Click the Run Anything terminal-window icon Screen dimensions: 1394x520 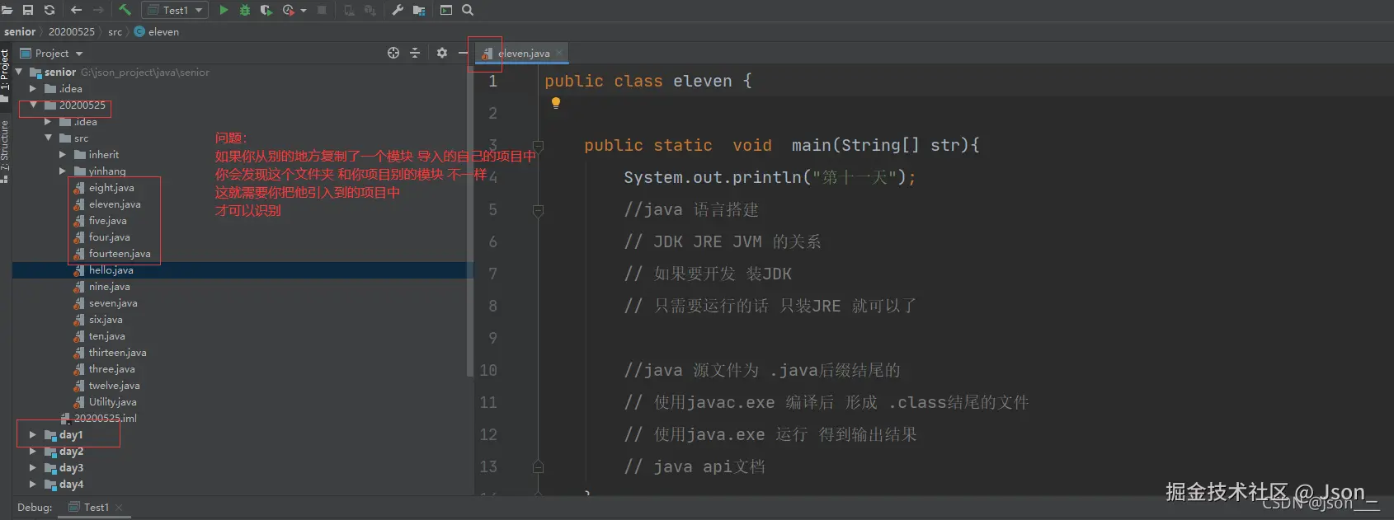446,10
